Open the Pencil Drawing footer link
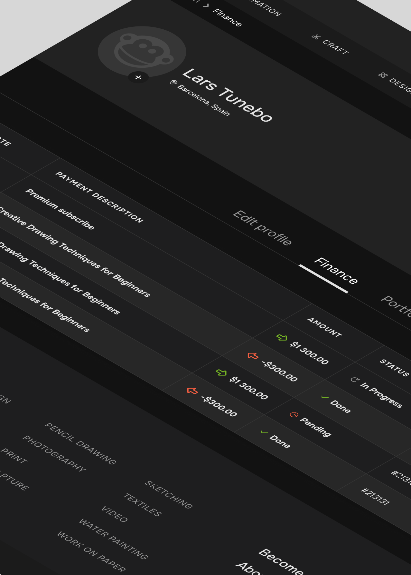The width and height of the screenshot is (411, 575). click(80, 444)
